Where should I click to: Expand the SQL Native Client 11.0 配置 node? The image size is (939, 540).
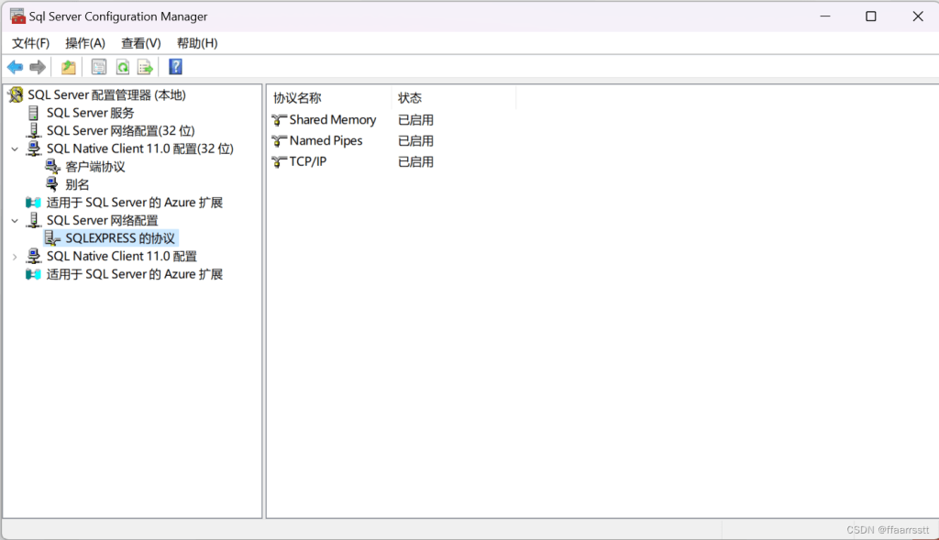coord(13,256)
